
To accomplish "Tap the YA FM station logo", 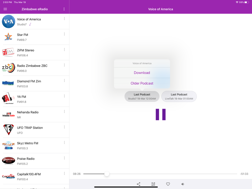I will (x=8, y=98).
